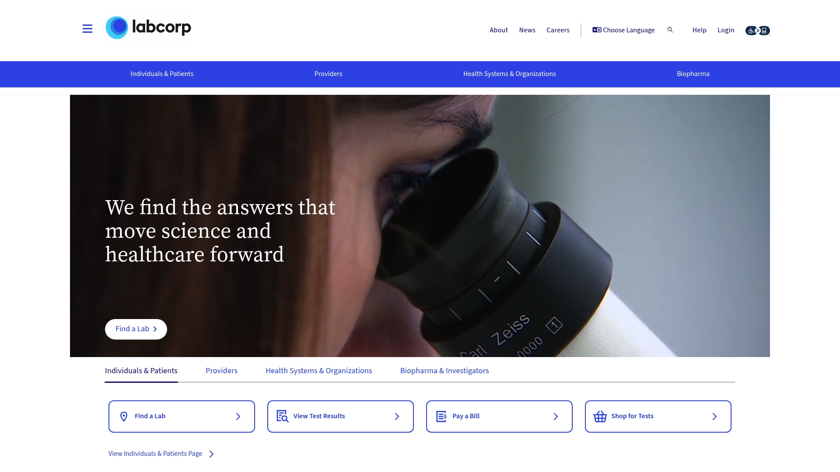
Task: Click the Find a Lab hero button
Action: pyautogui.click(x=136, y=329)
